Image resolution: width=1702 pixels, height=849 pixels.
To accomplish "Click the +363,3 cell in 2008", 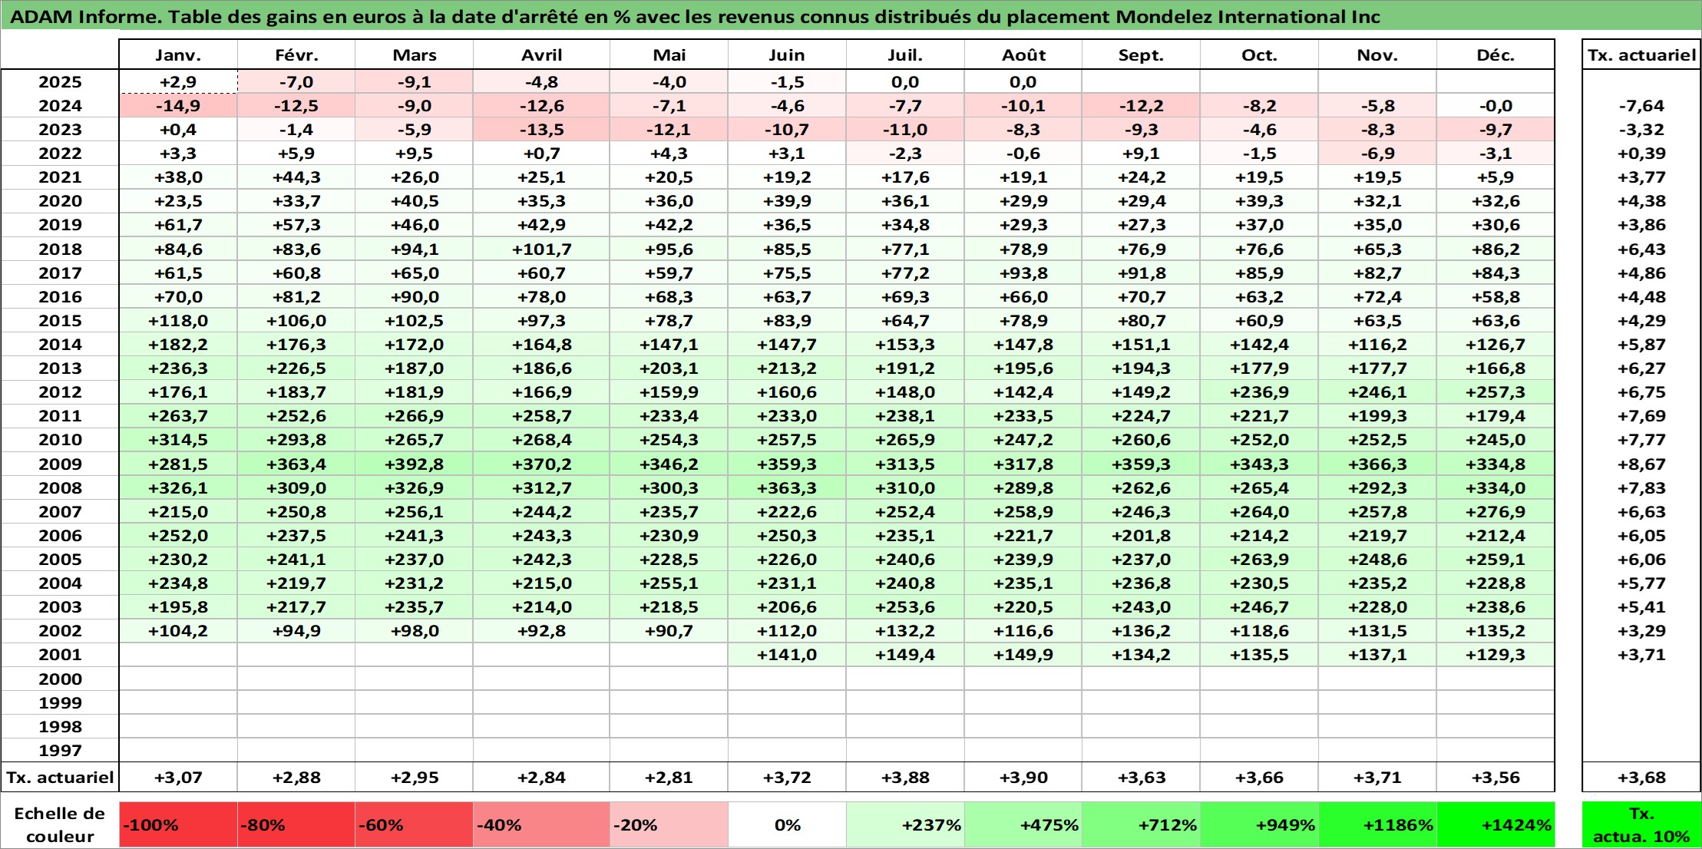I will pyautogui.click(x=787, y=488).
